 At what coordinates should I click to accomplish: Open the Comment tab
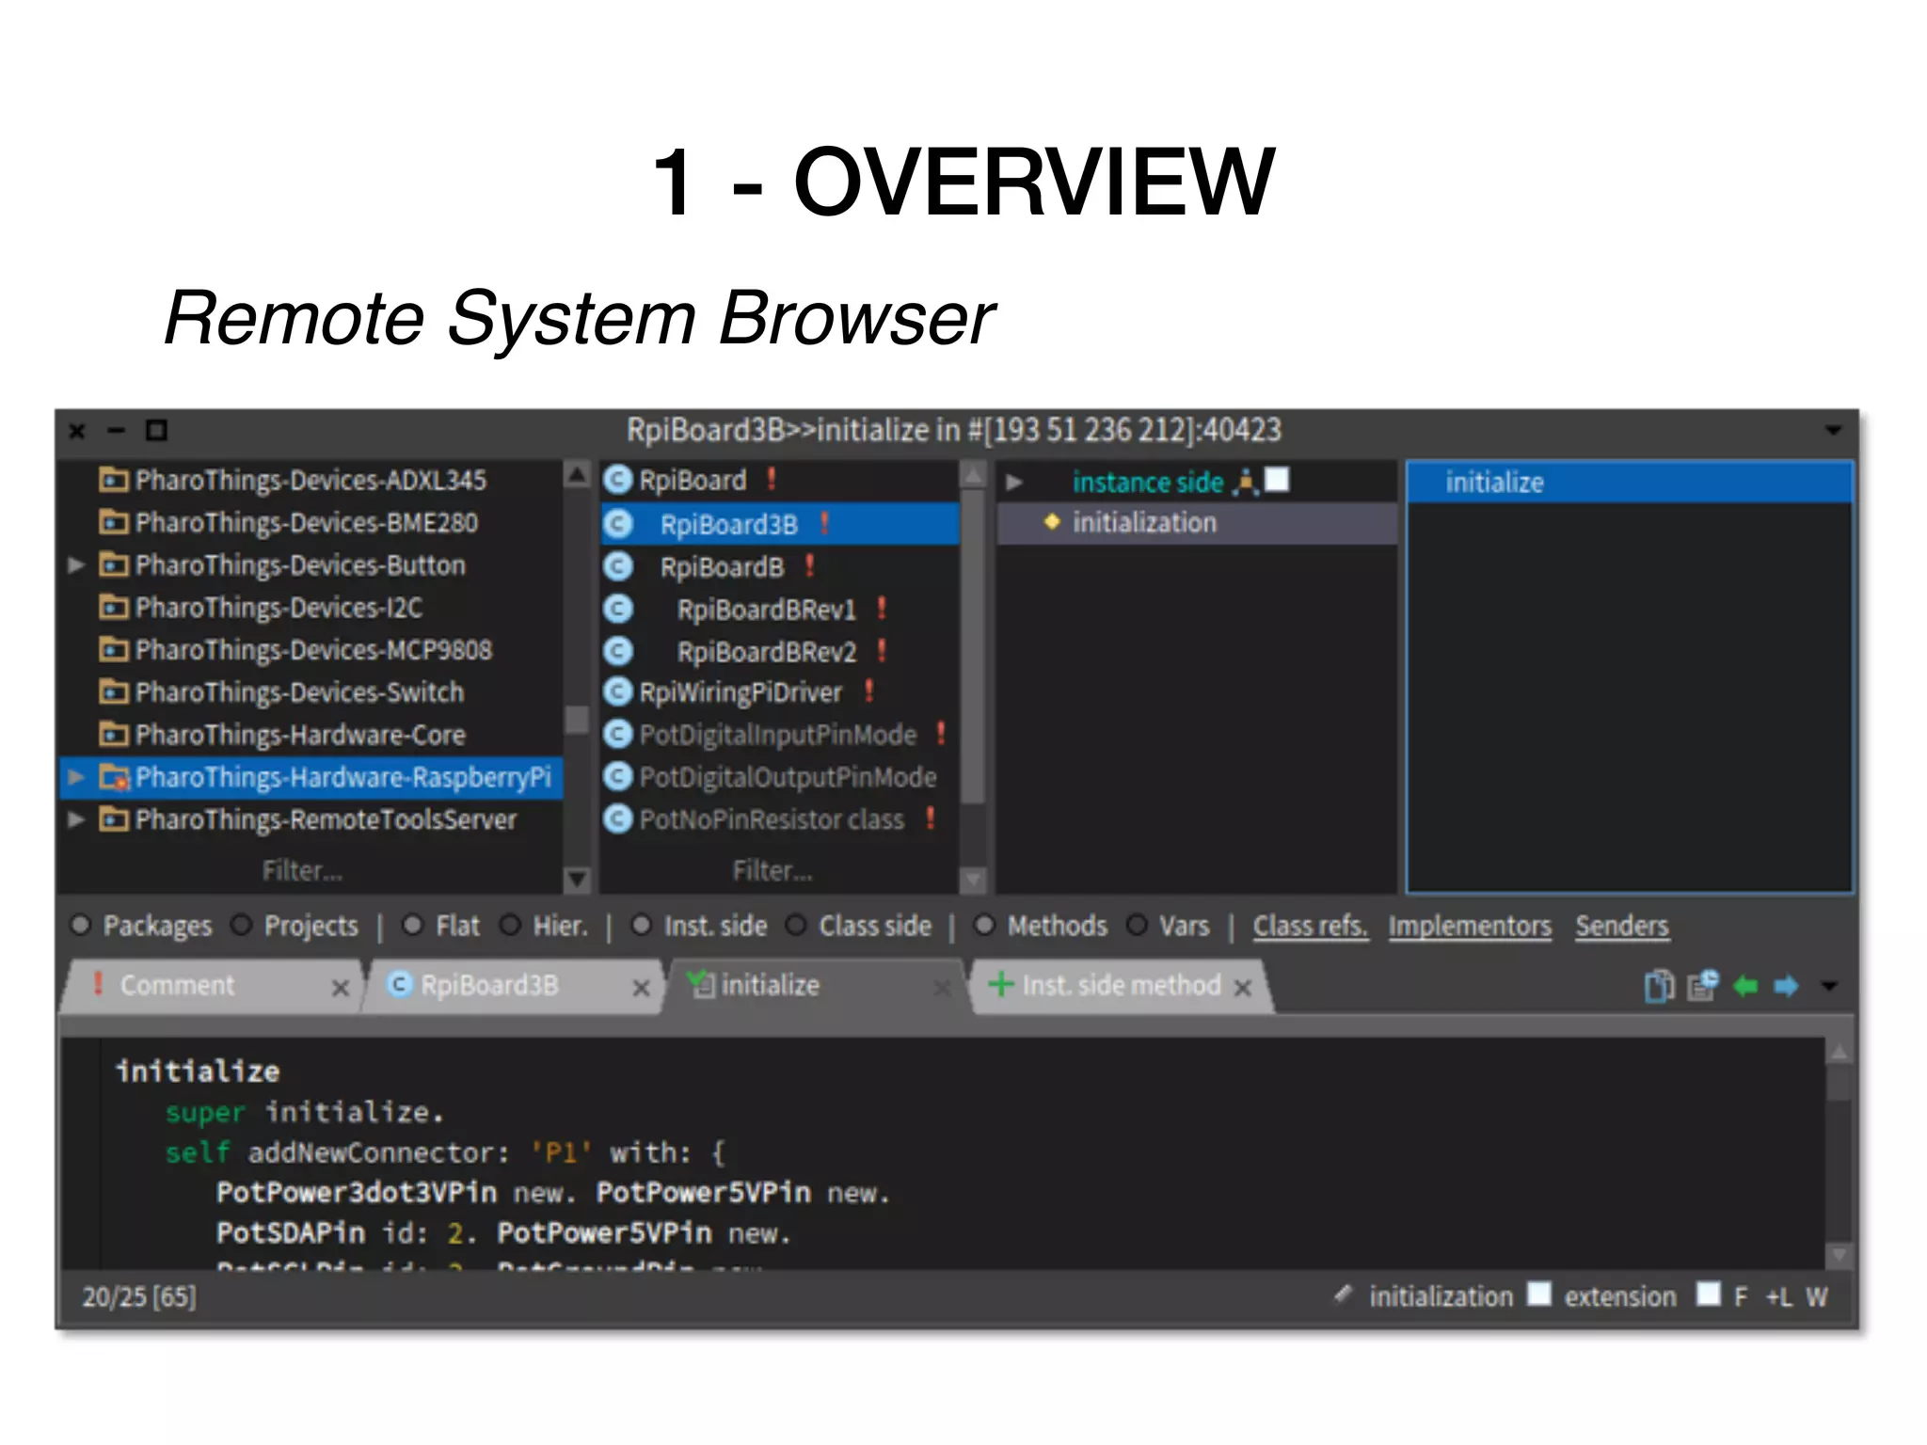tap(212, 986)
